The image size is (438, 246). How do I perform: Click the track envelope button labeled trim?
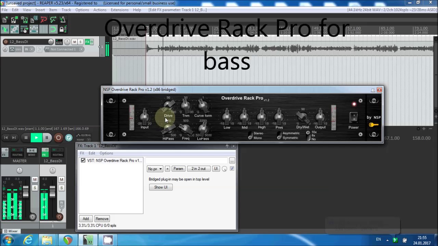point(15,49)
